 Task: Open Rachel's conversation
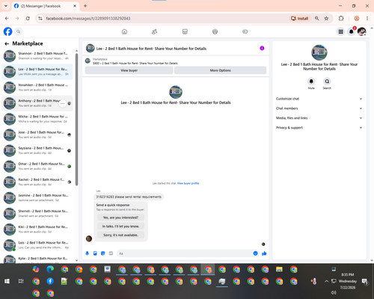[x=37, y=182]
